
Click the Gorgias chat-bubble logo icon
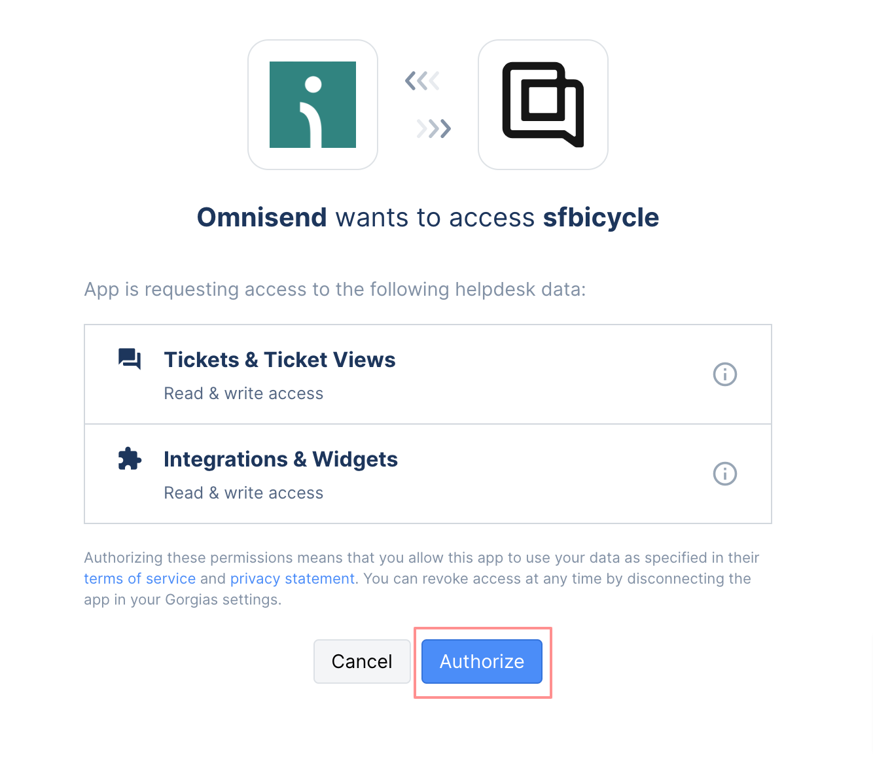(x=543, y=105)
